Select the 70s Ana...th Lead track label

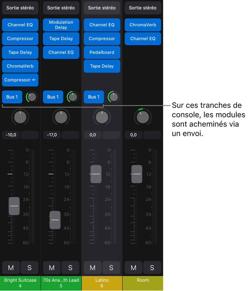pos(61,283)
